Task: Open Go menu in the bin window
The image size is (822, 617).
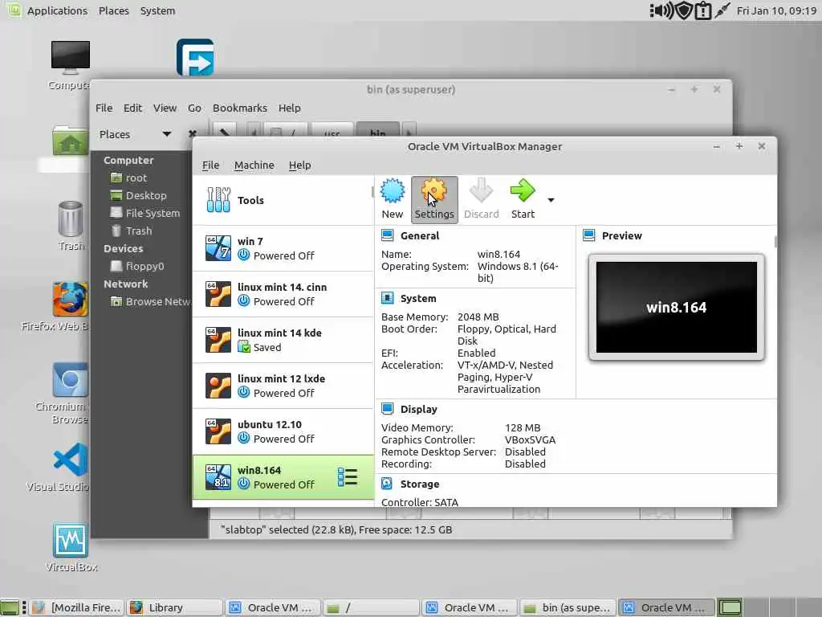Action: click(194, 108)
